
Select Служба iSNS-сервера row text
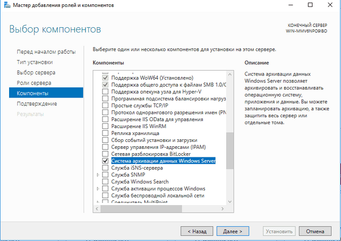[137, 168]
